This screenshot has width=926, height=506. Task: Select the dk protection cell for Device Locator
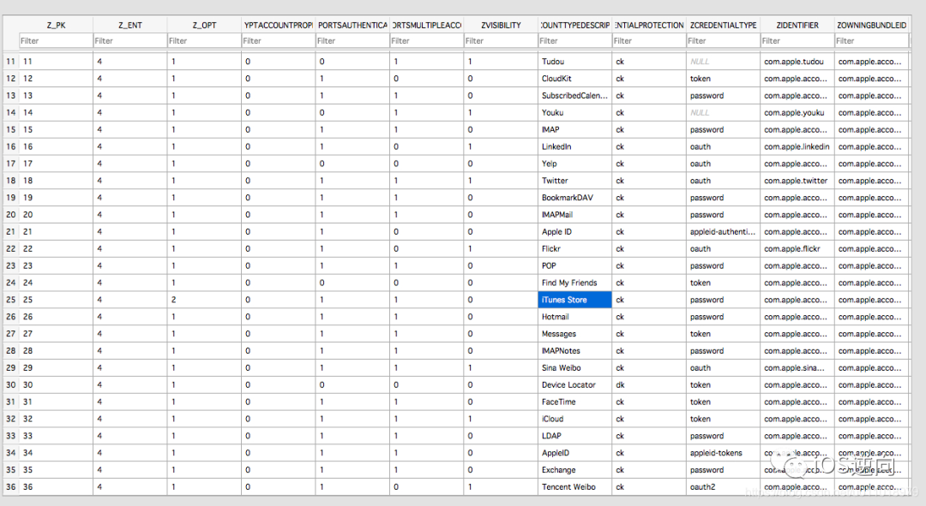(649, 385)
